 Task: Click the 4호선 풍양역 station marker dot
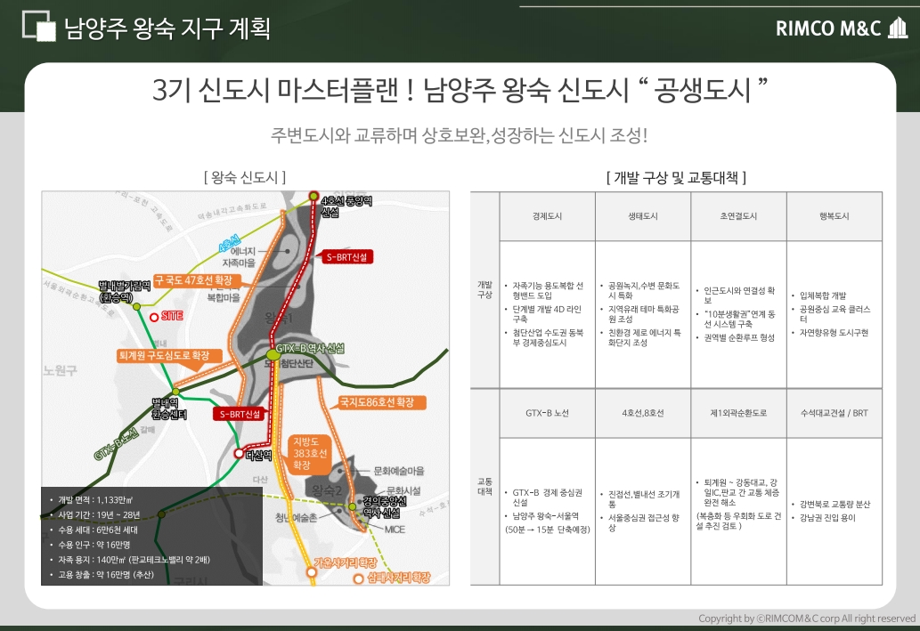pos(313,196)
